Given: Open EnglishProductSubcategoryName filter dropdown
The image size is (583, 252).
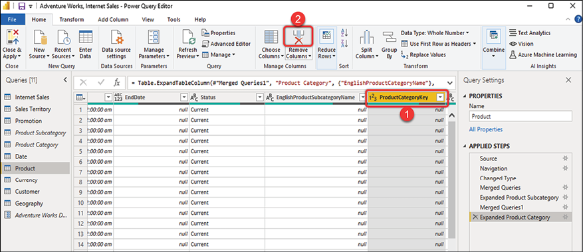Looking at the screenshot, I should tap(362, 97).
